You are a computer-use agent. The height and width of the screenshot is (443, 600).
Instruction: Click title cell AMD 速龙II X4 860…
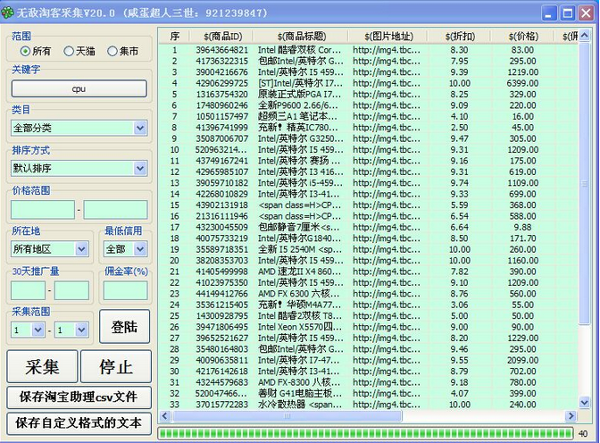click(300, 272)
